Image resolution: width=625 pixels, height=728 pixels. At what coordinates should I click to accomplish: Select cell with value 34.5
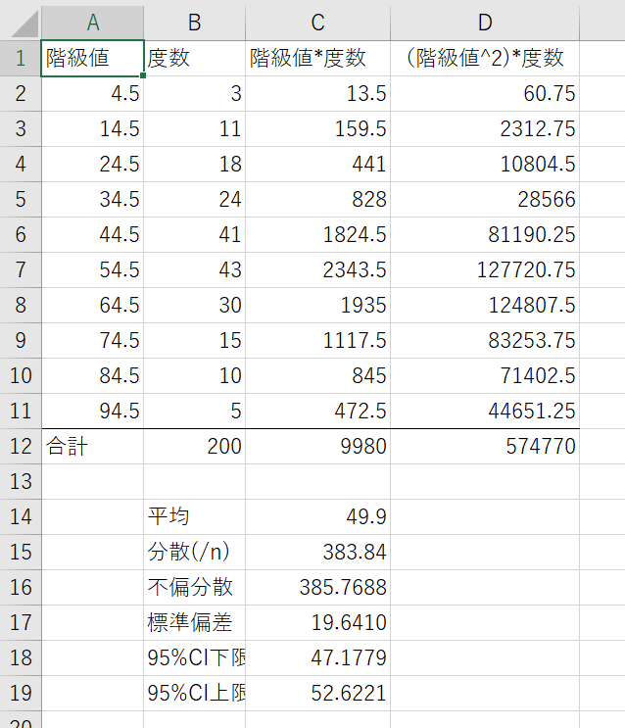click(x=92, y=199)
